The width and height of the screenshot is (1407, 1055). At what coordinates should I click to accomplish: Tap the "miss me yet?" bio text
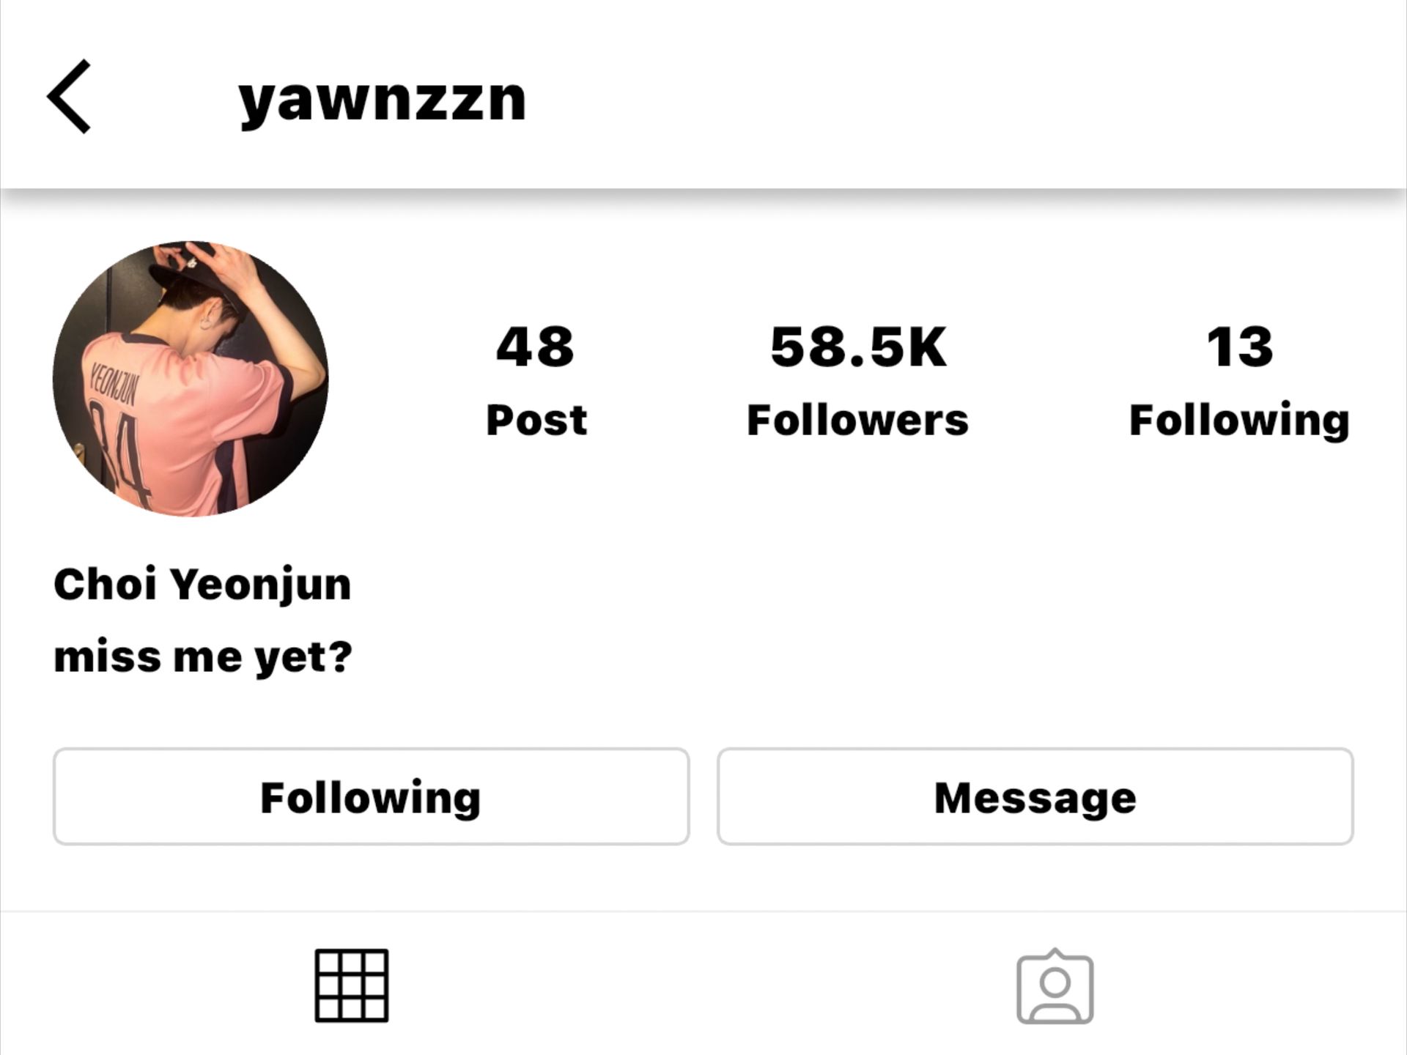pyautogui.click(x=203, y=656)
